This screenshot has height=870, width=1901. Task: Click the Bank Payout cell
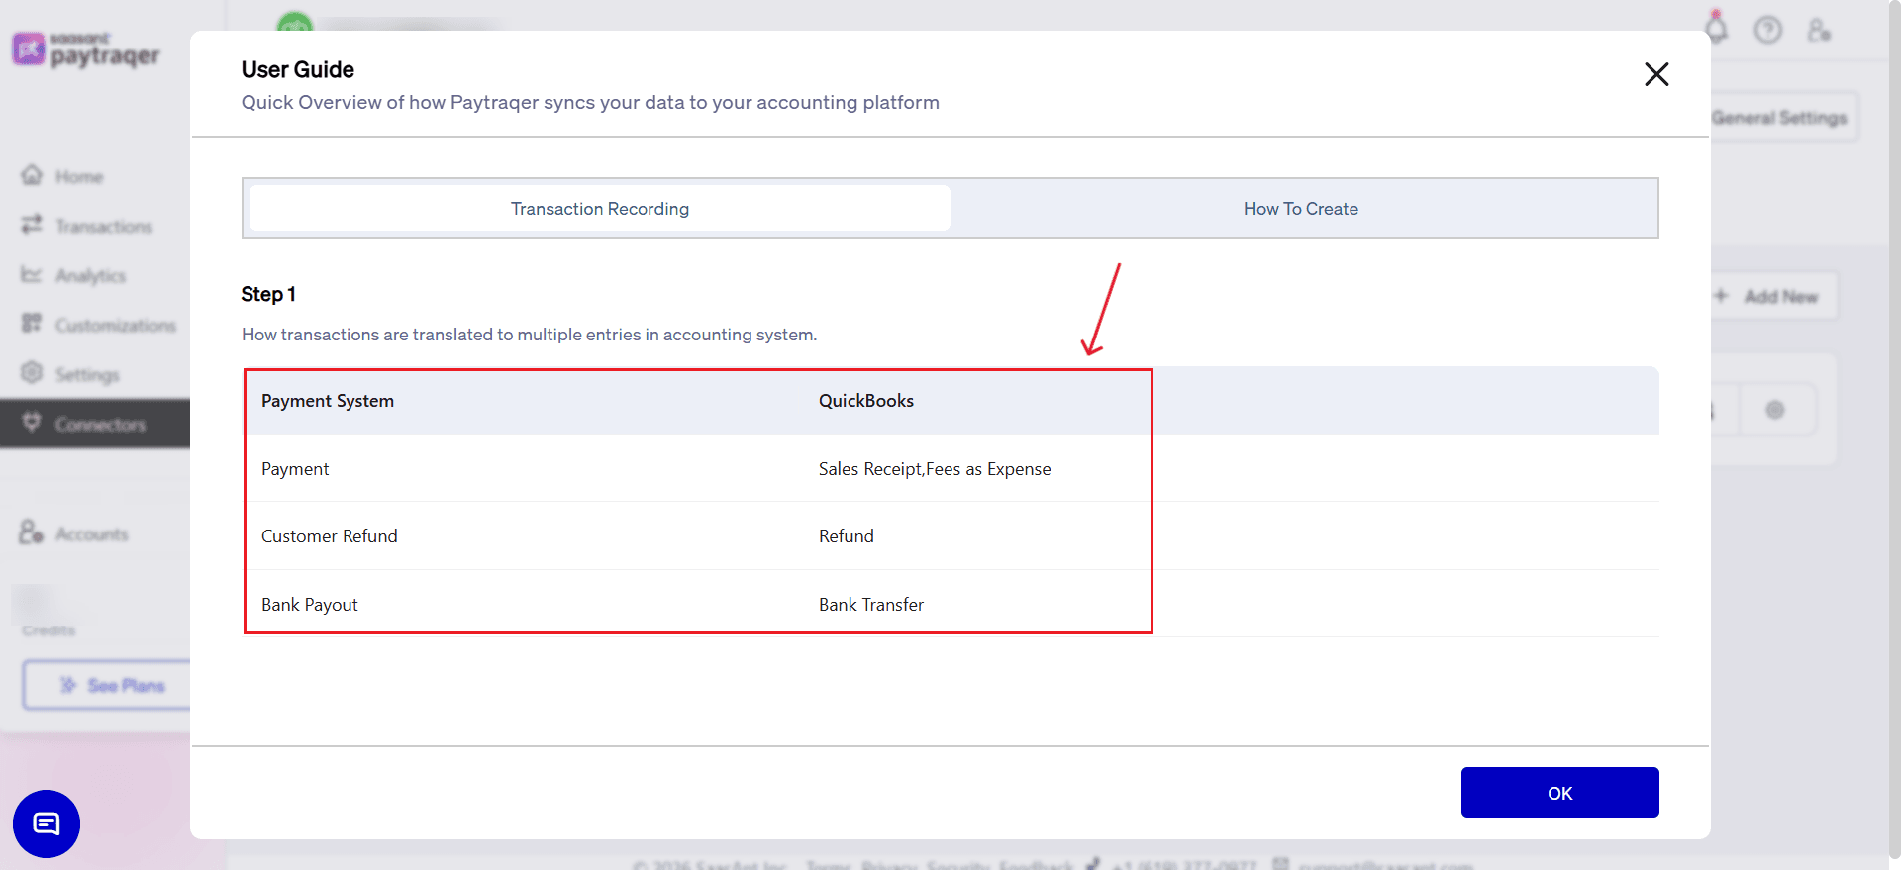tap(310, 605)
